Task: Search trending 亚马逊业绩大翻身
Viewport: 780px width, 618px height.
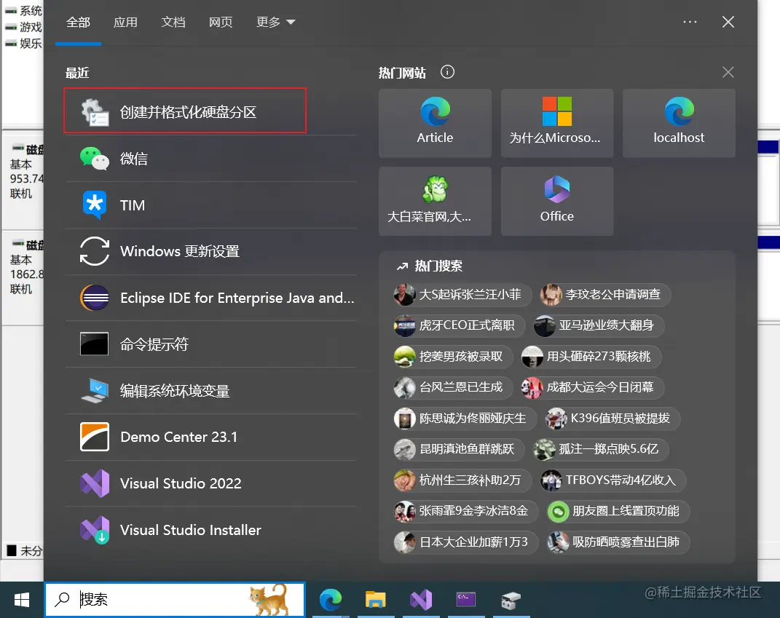Action: 599,325
